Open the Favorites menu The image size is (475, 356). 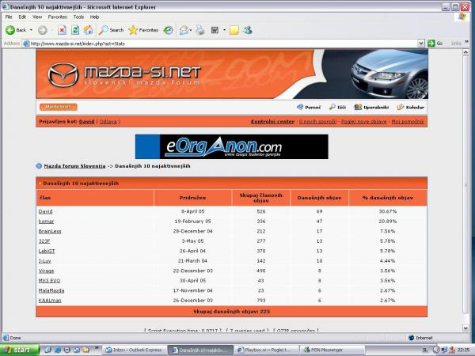pos(57,16)
